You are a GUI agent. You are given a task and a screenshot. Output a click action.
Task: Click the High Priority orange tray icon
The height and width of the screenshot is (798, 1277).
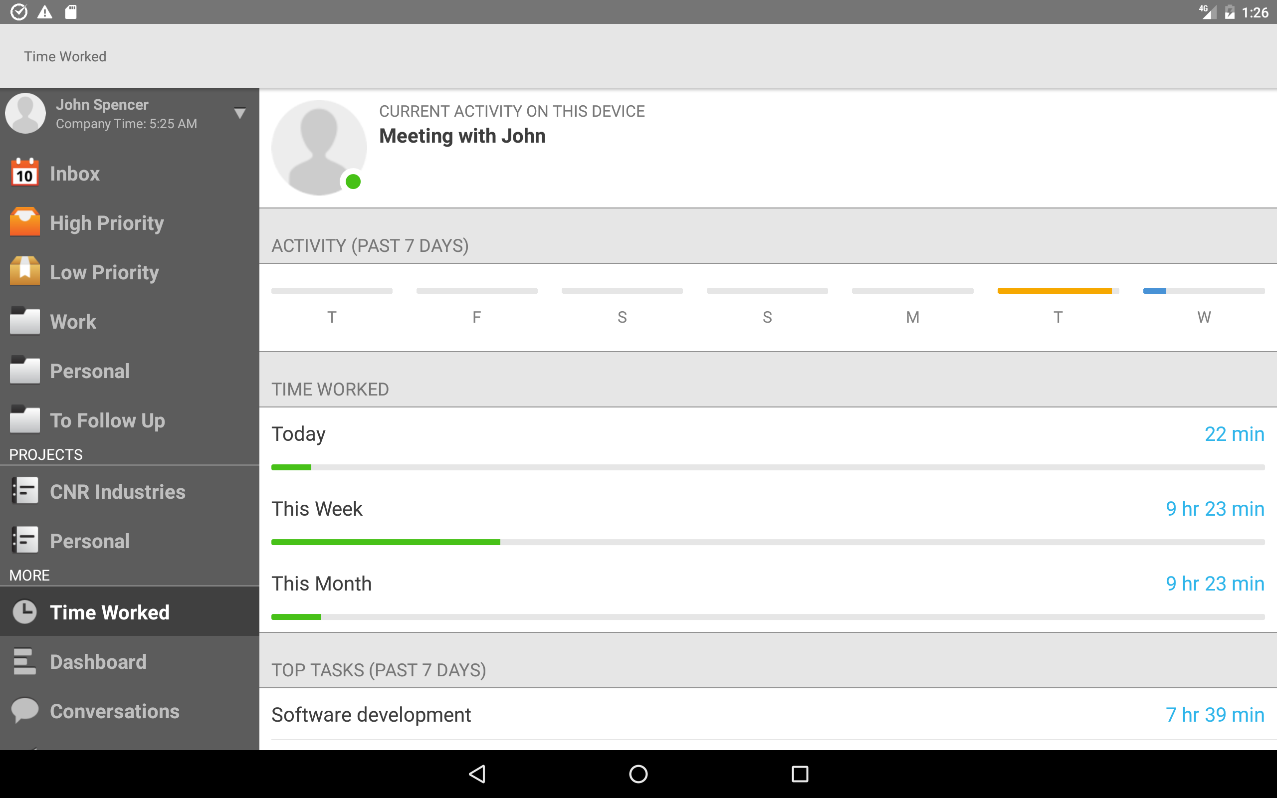pyautogui.click(x=25, y=222)
